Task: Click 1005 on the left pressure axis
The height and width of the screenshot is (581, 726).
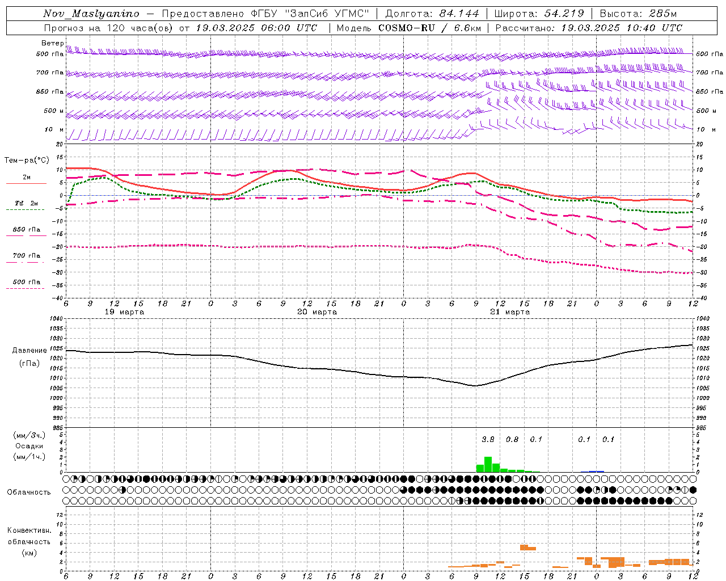Action: tap(57, 389)
